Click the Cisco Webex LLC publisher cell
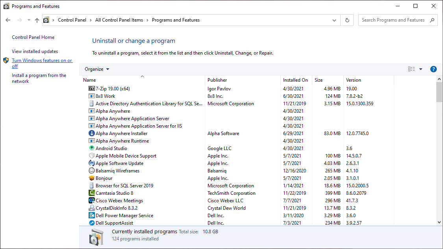Screen dimensions: 443x249 [225, 201]
